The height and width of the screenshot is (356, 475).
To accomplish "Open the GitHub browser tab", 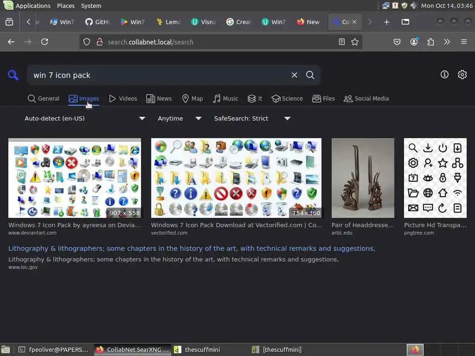I will (x=98, y=22).
